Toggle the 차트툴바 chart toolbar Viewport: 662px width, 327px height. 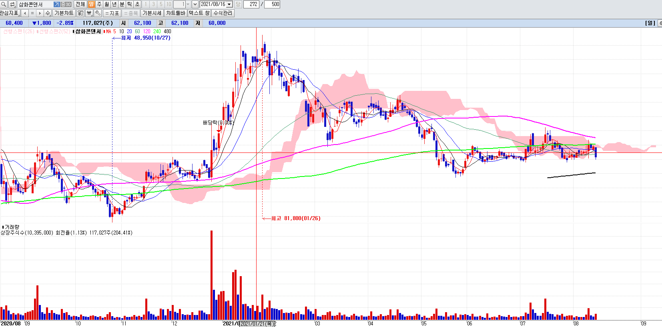pyautogui.click(x=176, y=13)
